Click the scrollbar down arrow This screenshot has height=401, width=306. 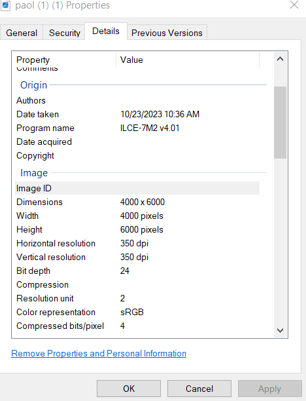280,330
